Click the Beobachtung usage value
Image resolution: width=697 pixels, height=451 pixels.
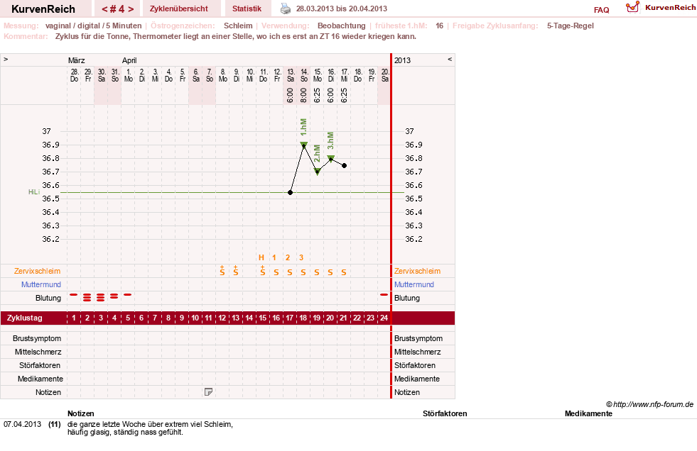pos(341,26)
